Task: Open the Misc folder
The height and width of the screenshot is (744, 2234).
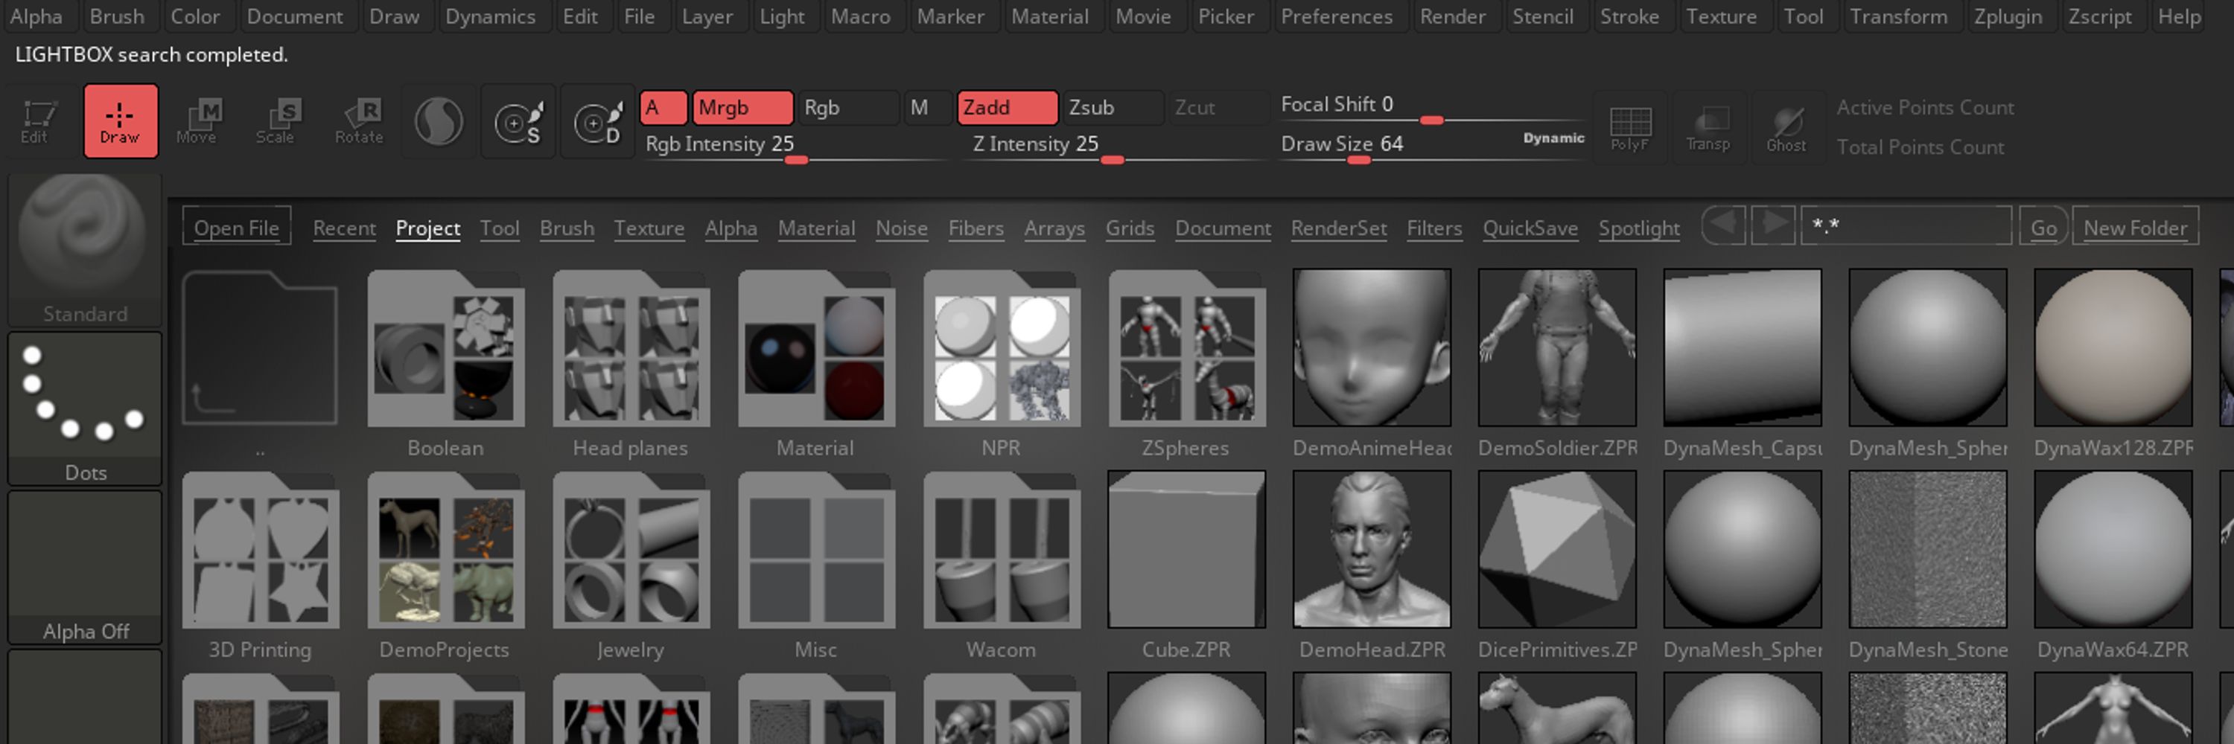Action: [816, 550]
